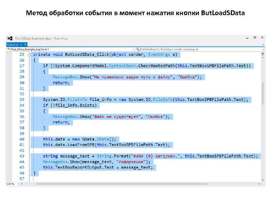The image size is (273, 204).
Task: Click the scroll-down arrow of the vertical scrollbar
Action: click(x=263, y=180)
